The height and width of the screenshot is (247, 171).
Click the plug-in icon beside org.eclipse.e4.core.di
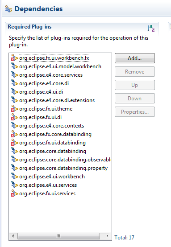coord(15,83)
